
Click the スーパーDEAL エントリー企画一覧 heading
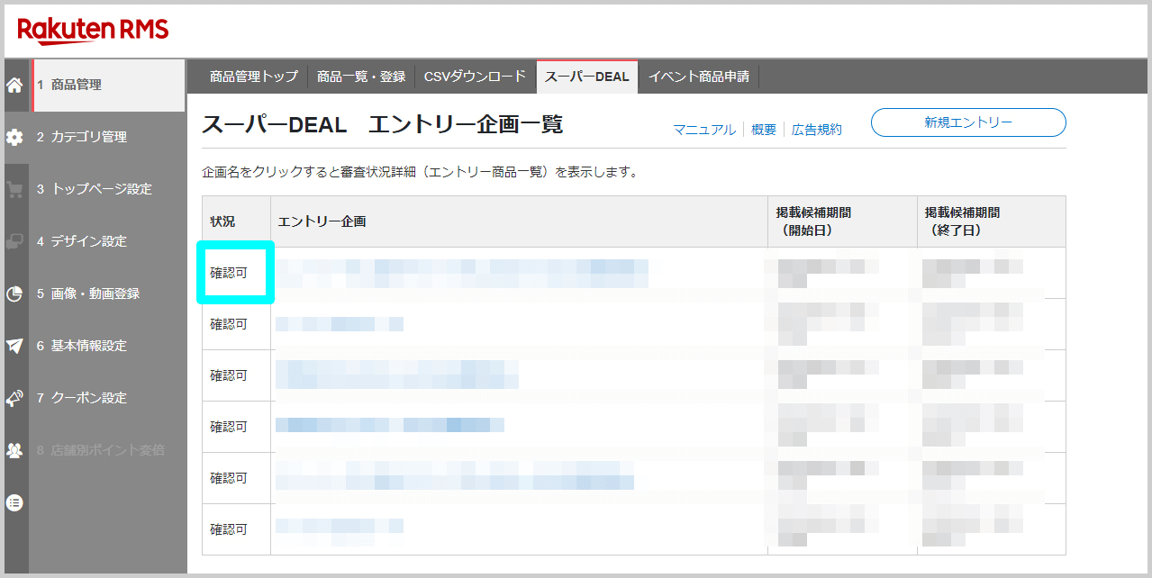(x=383, y=125)
